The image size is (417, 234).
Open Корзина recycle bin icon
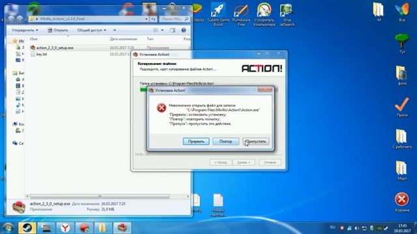click(401, 202)
